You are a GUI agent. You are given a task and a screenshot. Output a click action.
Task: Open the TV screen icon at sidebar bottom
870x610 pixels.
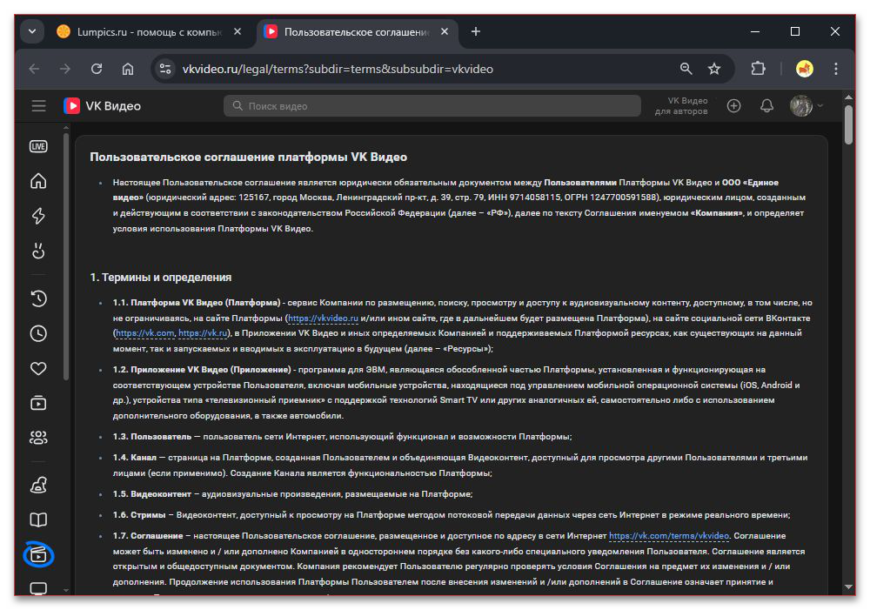pos(38,588)
